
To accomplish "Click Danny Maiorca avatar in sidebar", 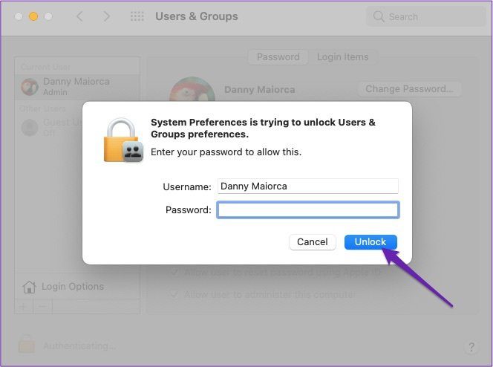I will point(30,87).
